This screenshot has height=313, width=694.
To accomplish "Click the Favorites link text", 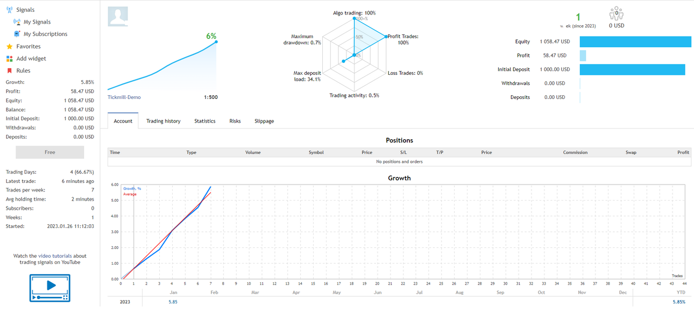I will pos(29,47).
